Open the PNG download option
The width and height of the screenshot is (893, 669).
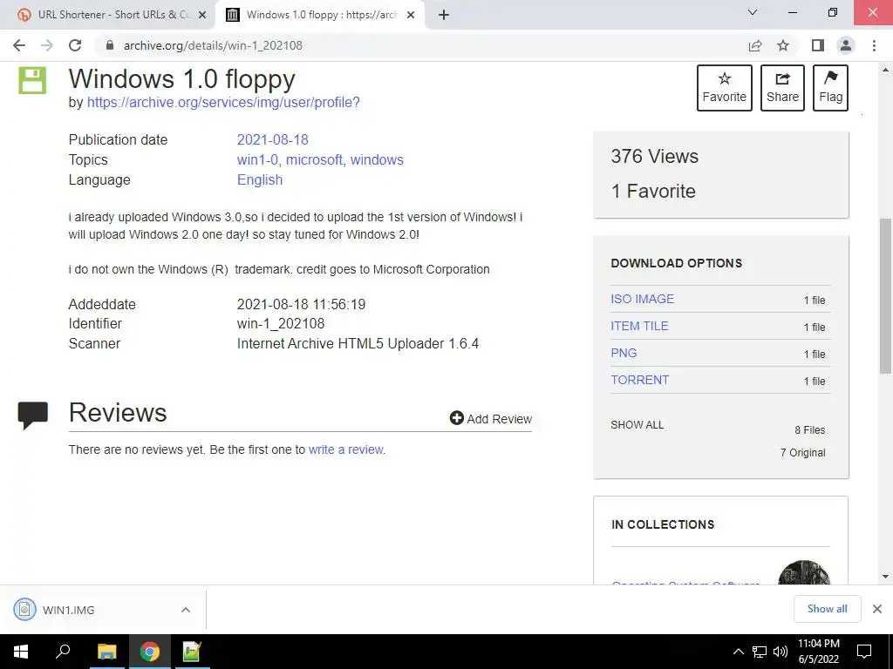624,353
